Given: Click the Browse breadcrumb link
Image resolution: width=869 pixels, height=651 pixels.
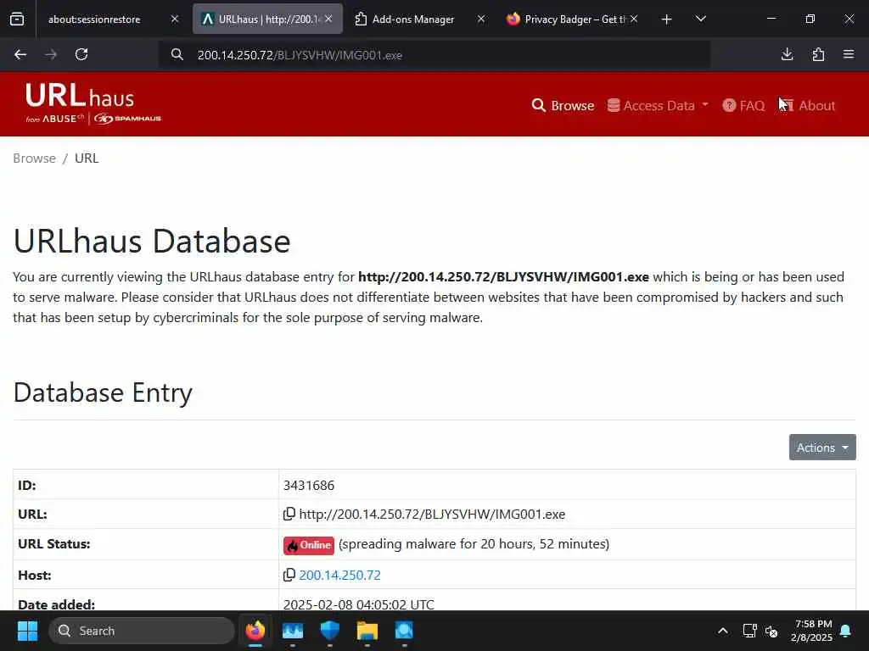Looking at the screenshot, I should point(34,159).
